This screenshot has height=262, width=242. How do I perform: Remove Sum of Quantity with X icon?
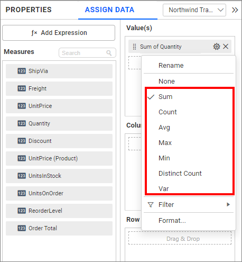pyautogui.click(x=226, y=47)
